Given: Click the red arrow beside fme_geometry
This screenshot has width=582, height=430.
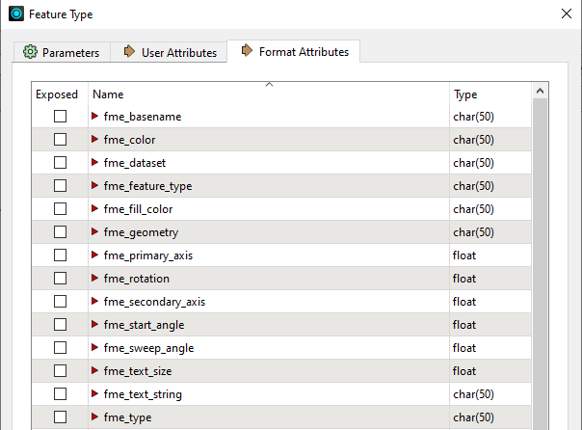Looking at the screenshot, I should (x=94, y=232).
